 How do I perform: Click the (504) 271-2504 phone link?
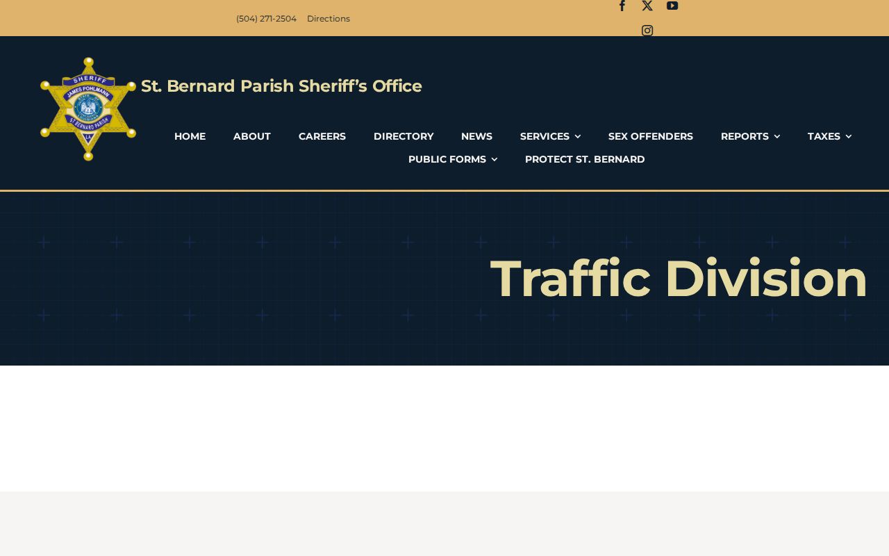(x=266, y=19)
